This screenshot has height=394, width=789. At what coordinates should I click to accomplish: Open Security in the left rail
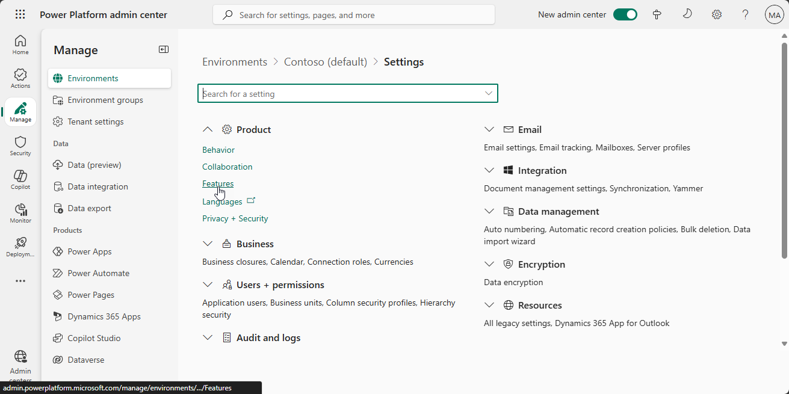click(x=20, y=146)
